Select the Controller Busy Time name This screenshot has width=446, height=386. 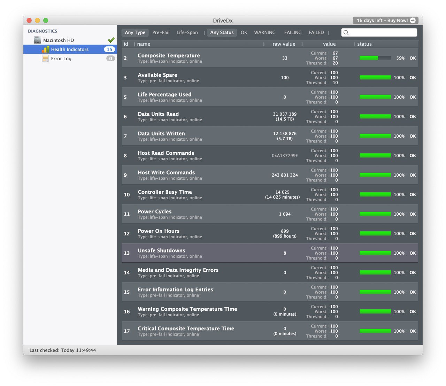(165, 192)
